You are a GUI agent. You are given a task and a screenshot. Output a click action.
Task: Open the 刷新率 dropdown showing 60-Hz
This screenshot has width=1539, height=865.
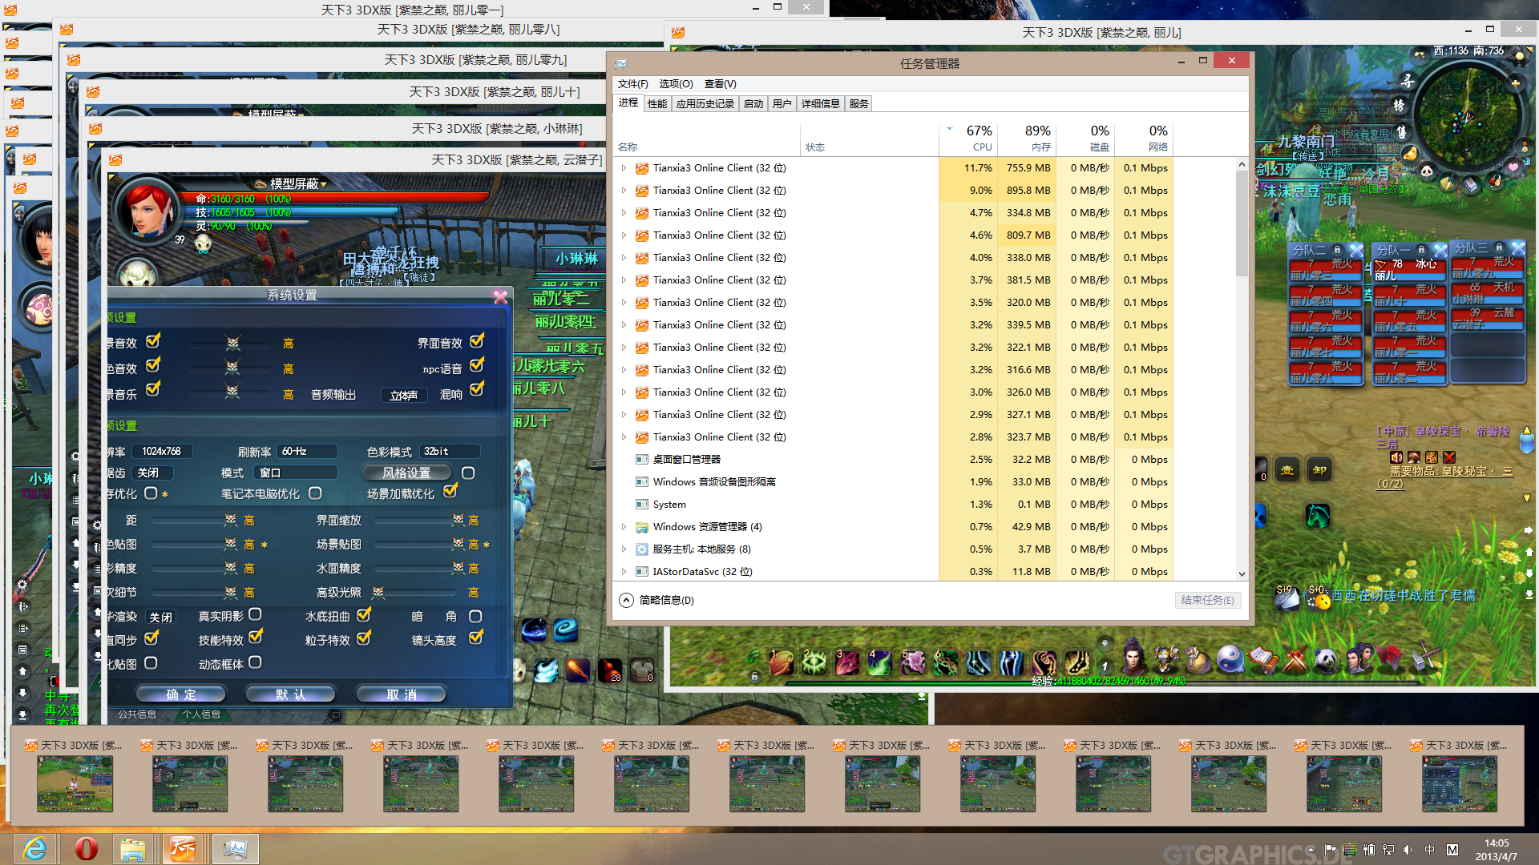pyautogui.click(x=308, y=451)
